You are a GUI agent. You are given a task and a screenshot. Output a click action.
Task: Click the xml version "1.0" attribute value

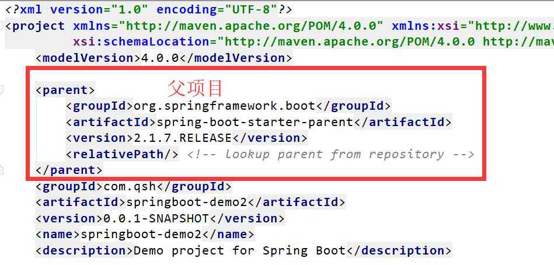pos(130,9)
